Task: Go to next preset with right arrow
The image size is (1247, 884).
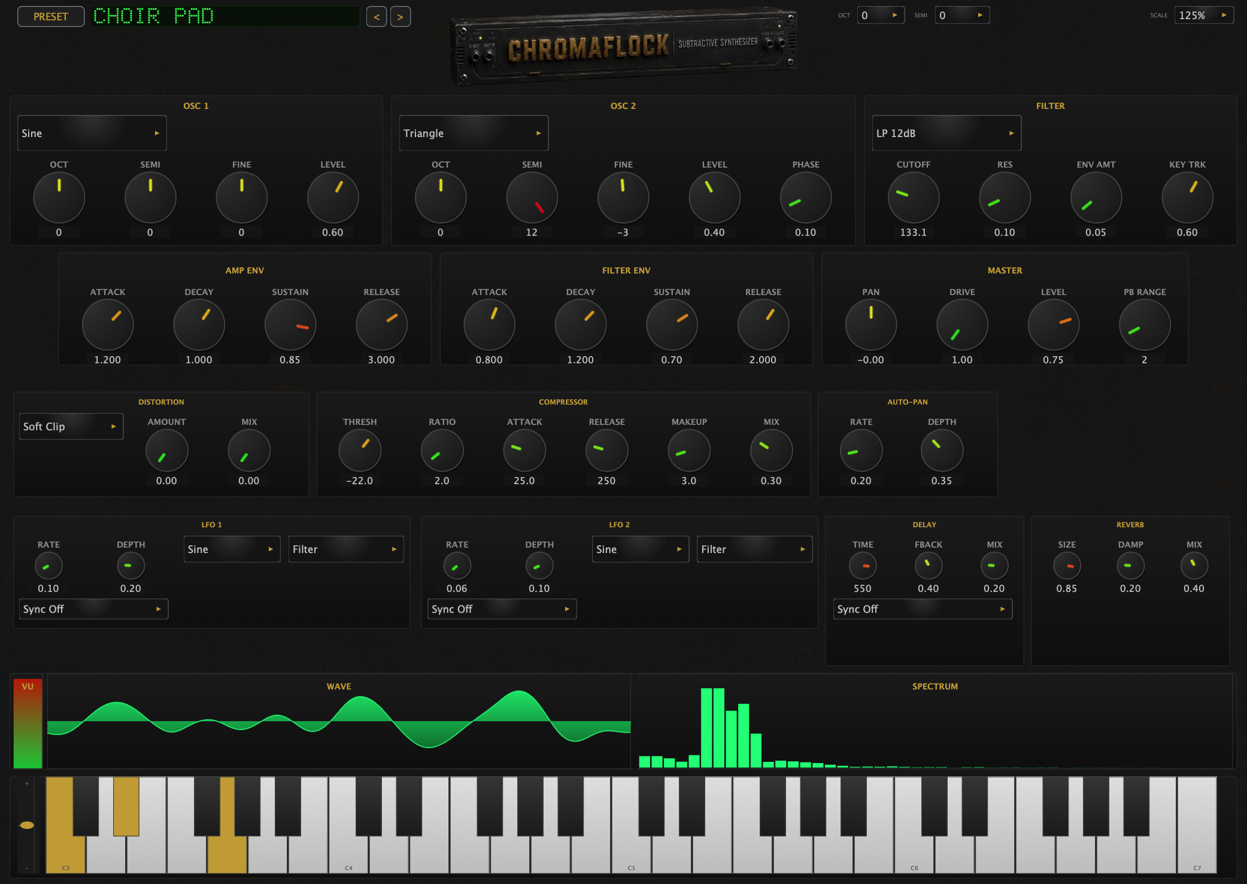Action: click(401, 17)
